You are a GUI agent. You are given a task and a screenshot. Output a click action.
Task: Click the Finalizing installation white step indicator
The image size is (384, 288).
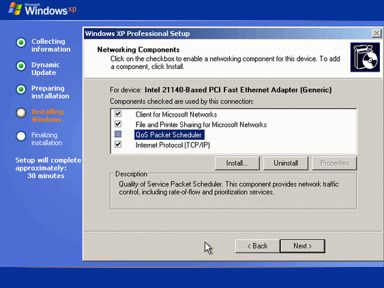click(x=21, y=136)
